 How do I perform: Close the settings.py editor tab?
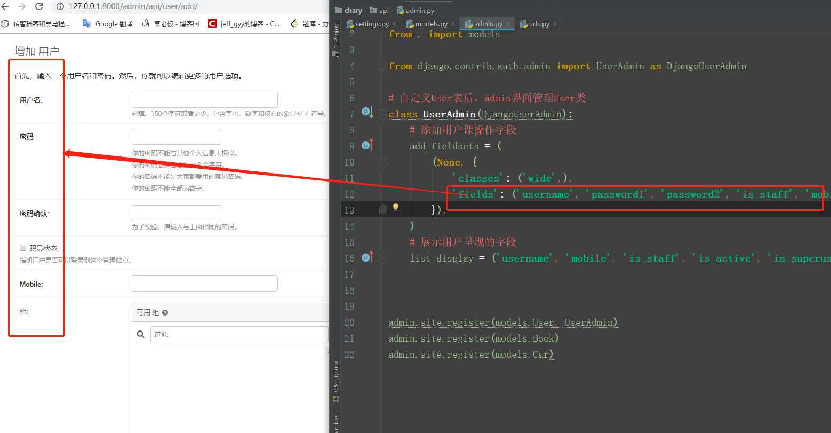394,24
